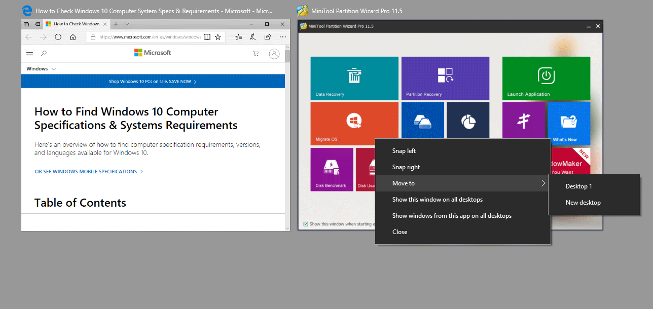Viewport: 653px width, 309px height.
Task: Choose Close in the context menu
Action: 463,232
